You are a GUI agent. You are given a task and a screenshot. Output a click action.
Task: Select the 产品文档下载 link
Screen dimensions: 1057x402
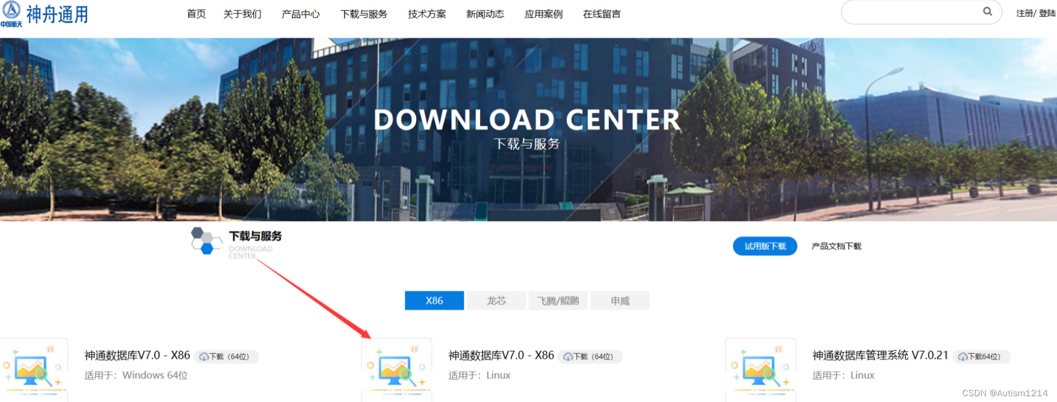(836, 246)
